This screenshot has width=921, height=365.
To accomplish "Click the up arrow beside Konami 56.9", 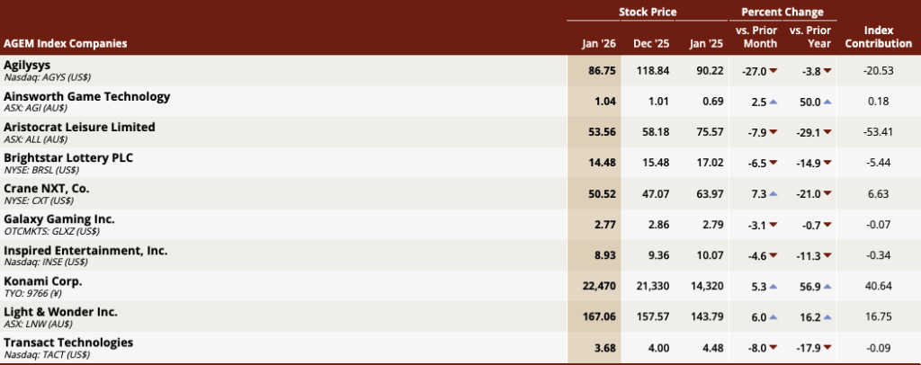I will pos(827,287).
